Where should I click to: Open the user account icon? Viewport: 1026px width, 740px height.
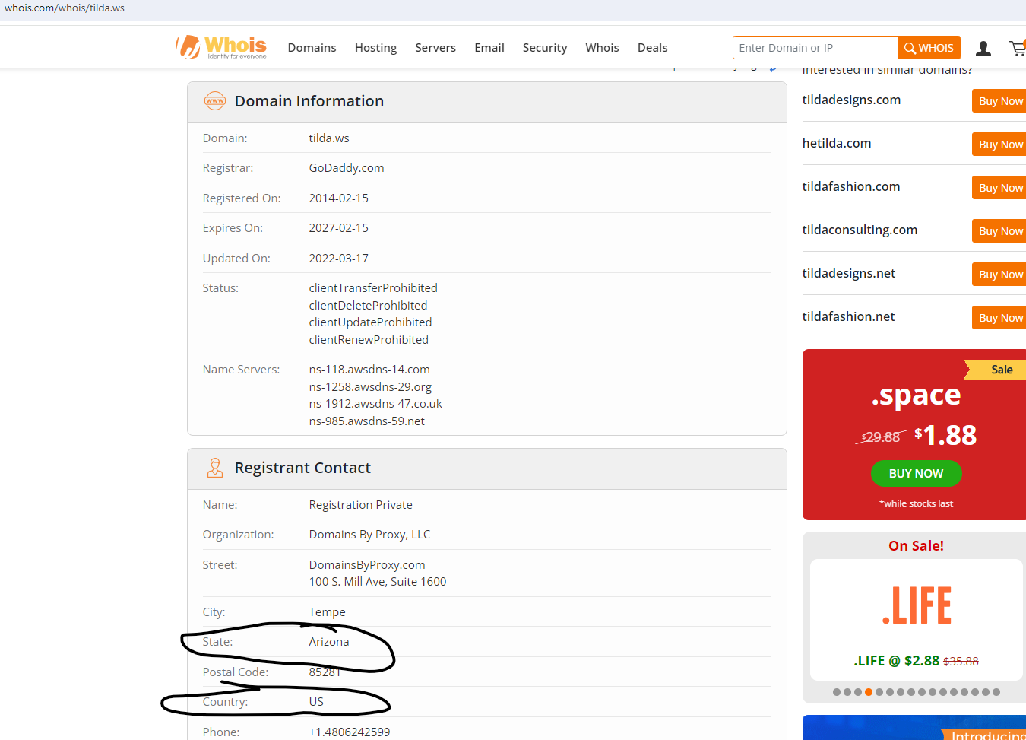983,48
